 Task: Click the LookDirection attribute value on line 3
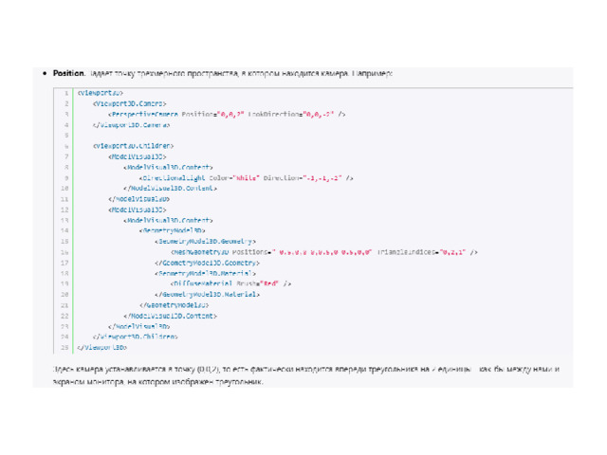point(319,114)
